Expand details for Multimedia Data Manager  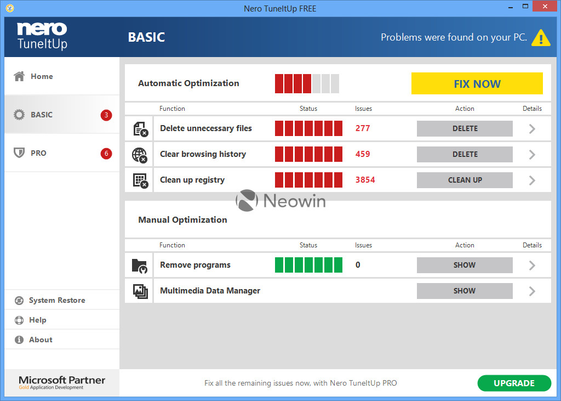(532, 291)
